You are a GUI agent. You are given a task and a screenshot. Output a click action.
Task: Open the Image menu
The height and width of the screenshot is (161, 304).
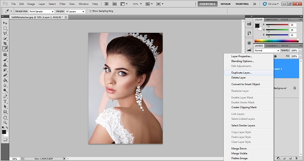pyautogui.click(x=31, y=4)
